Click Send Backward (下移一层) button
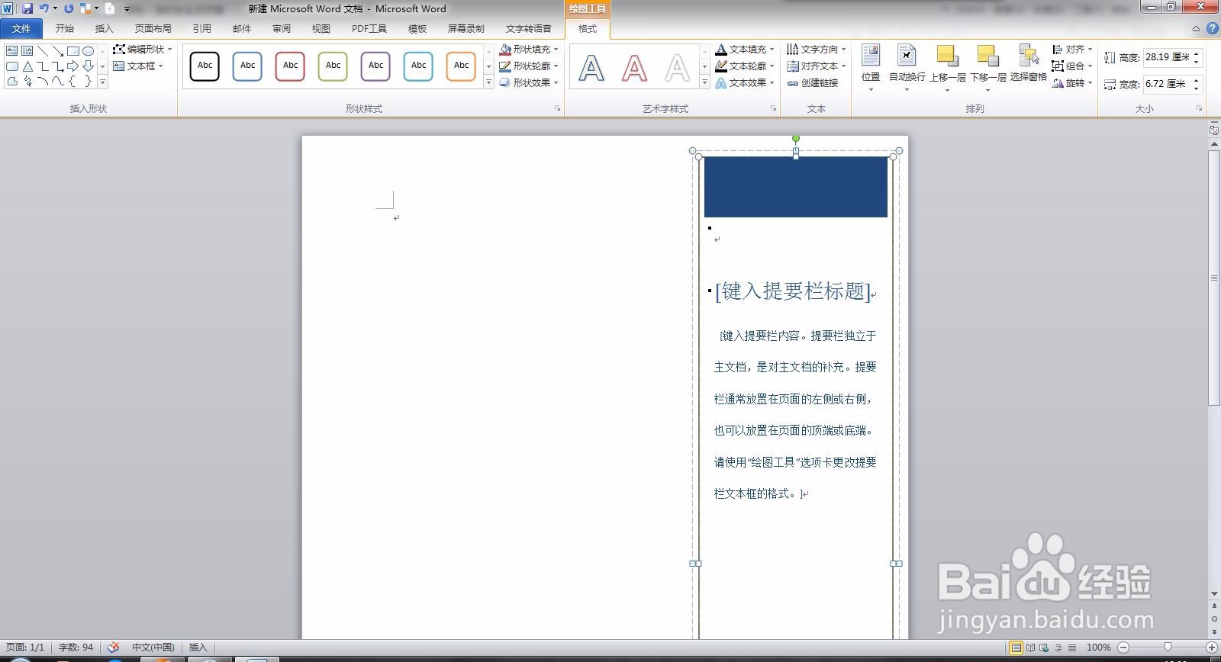Image resolution: width=1221 pixels, height=662 pixels. point(987,64)
